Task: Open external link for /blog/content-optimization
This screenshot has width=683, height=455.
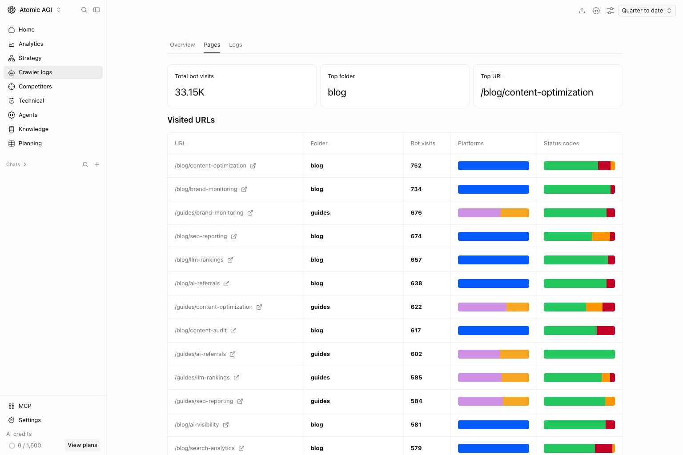Action: 253,166
